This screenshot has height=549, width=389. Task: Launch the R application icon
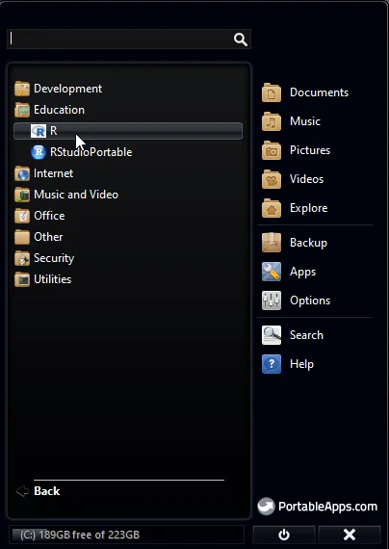(x=39, y=131)
